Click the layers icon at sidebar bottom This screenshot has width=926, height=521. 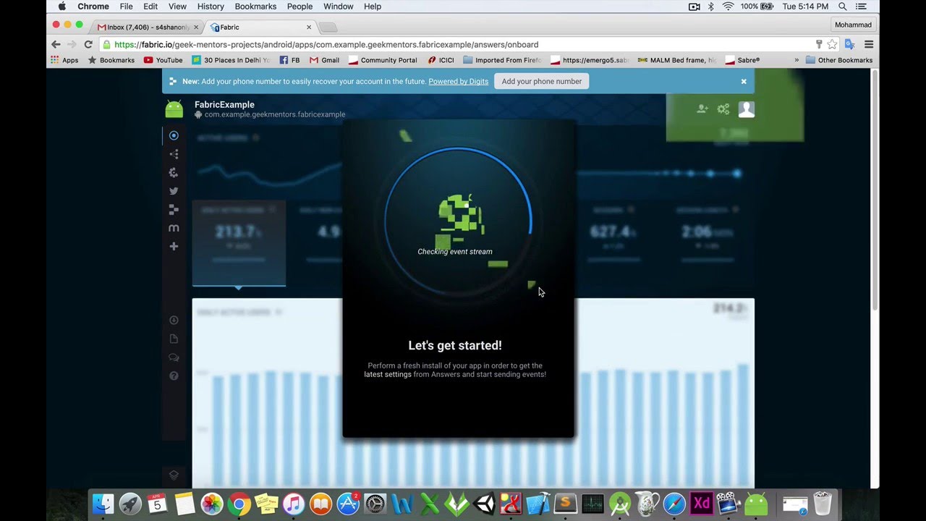[x=174, y=475]
